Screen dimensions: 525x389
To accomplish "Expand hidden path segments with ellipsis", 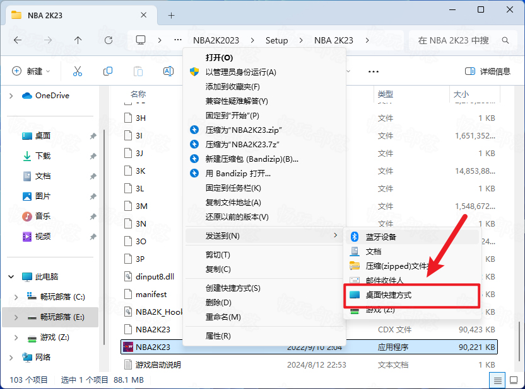I will (x=178, y=40).
